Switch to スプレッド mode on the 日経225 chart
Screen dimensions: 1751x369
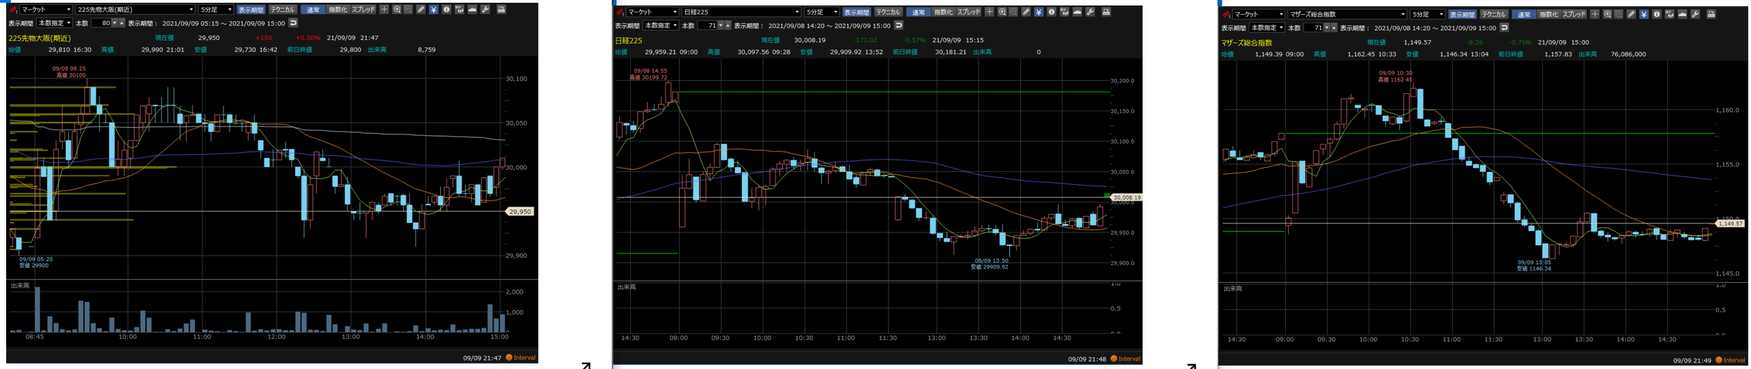[968, 12]
